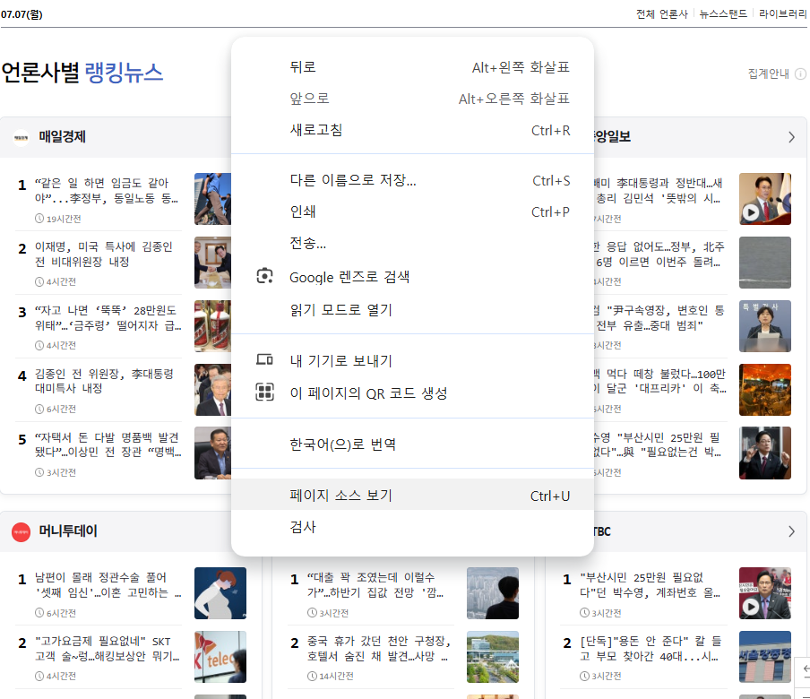Click the 07.07(월) date text

click(x=22, y=14)
